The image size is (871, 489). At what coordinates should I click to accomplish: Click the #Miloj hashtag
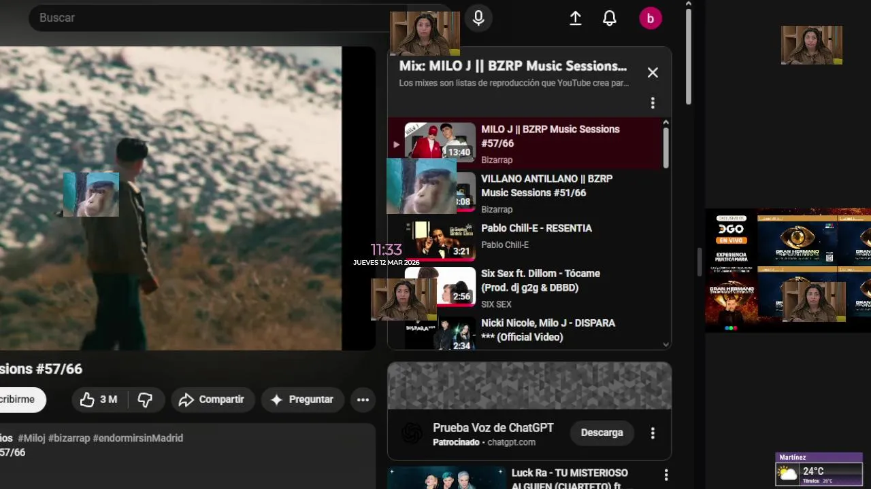pyautogui.click(x=31, y=439)
